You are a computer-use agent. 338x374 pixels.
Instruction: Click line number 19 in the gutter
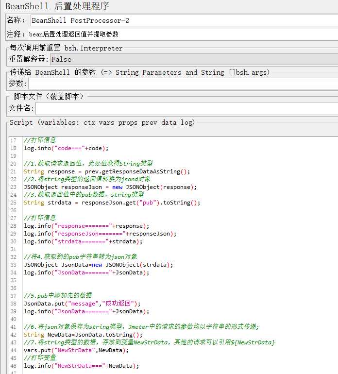pos(14,156)
